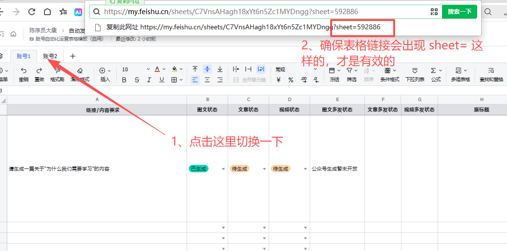Open 常规 number format dropdown

(x=296, y=69)
